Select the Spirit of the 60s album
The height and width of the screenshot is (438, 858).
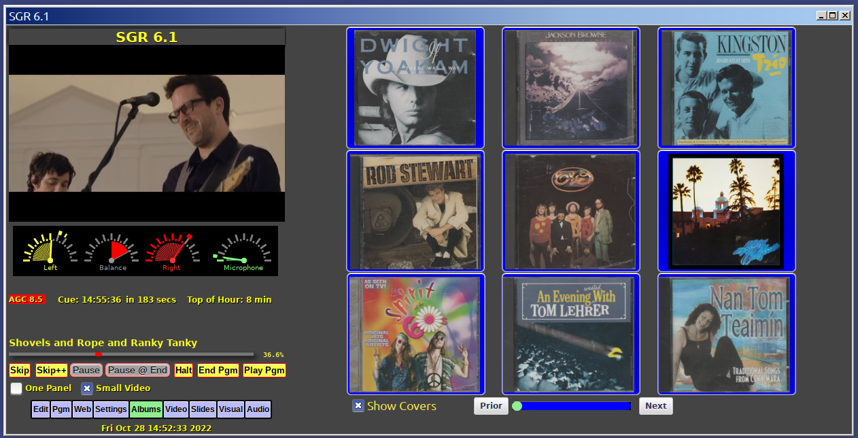[x=415, y=334]
